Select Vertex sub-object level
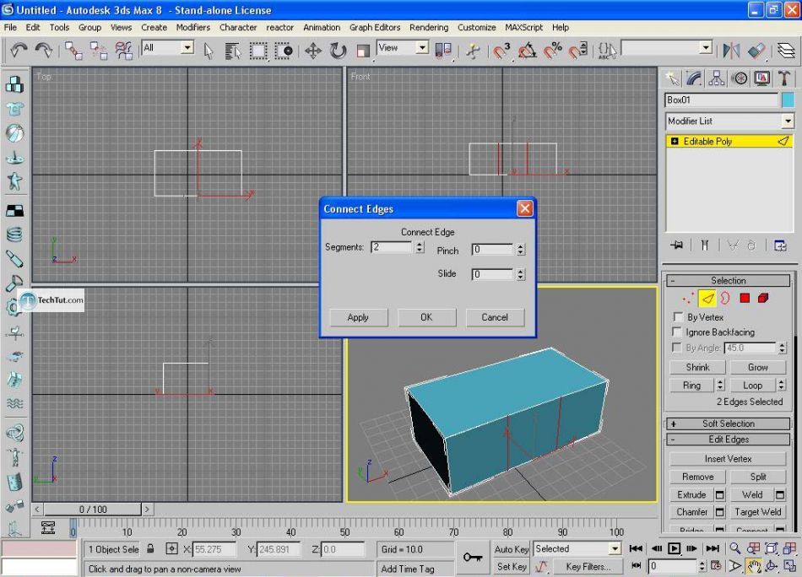Viewport: 802px width, 577px height. point(688,298)
